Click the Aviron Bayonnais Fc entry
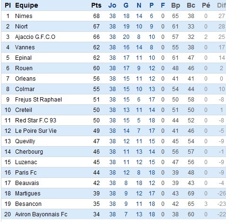Viewport: 226px width, 222px height. pos(41,214)
